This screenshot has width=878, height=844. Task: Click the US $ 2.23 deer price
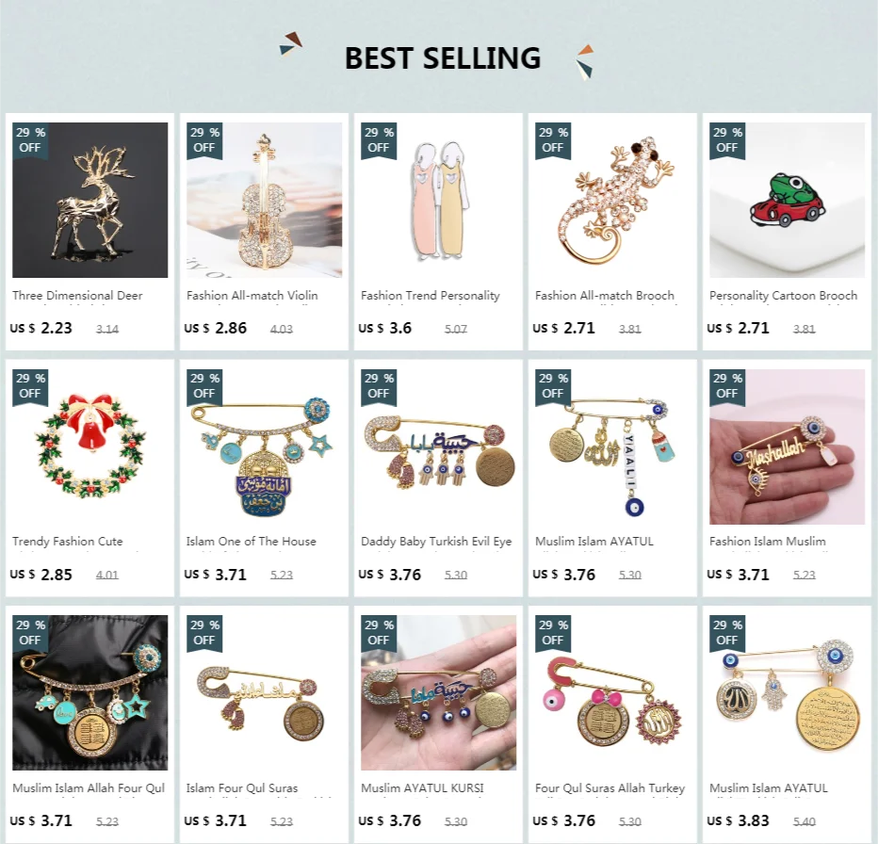[41, 328]
